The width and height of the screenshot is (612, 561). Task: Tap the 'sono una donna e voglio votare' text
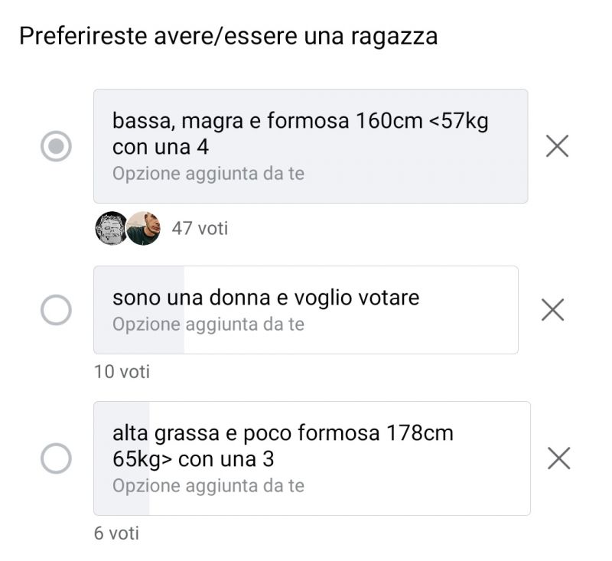tap(265, 297)
